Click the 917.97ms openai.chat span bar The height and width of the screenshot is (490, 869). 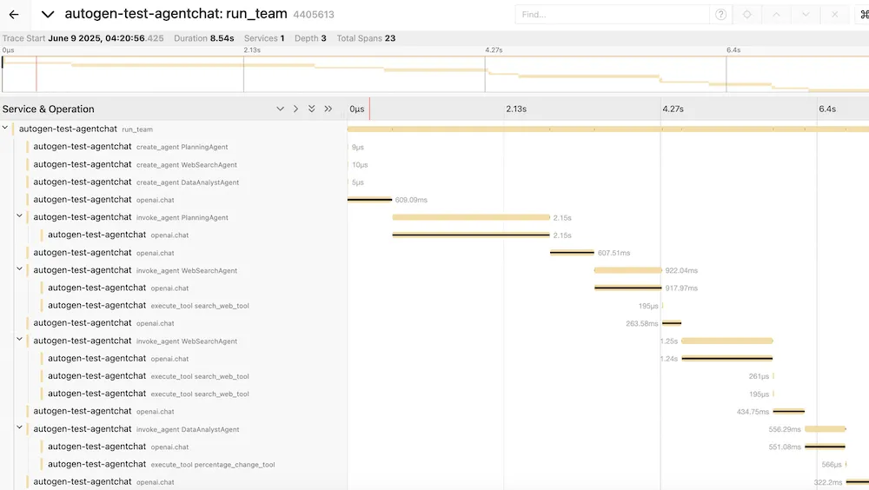click(x=628, y=288)
